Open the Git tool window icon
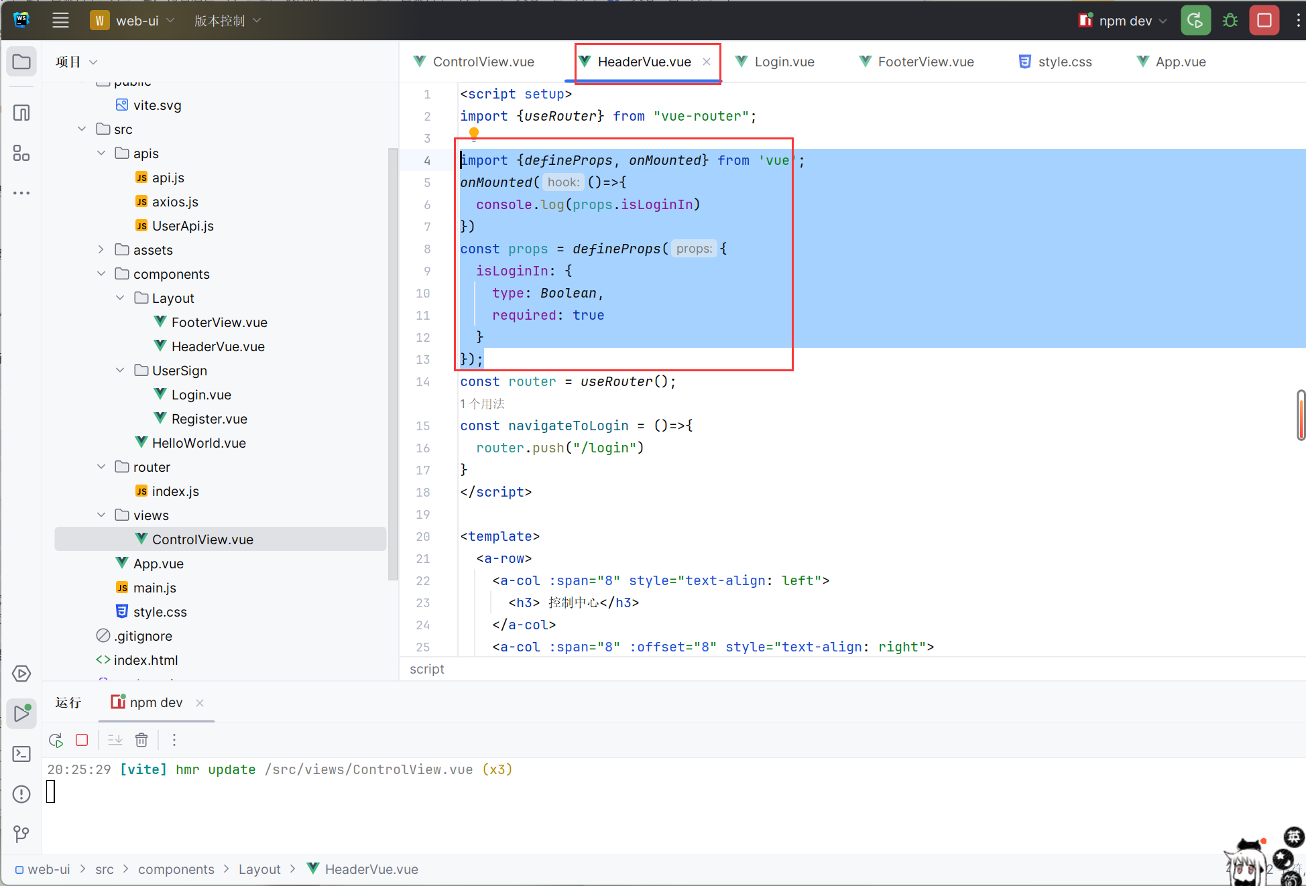The width and height of the screenshot is (1306, 886). click(x=21, y=834)
